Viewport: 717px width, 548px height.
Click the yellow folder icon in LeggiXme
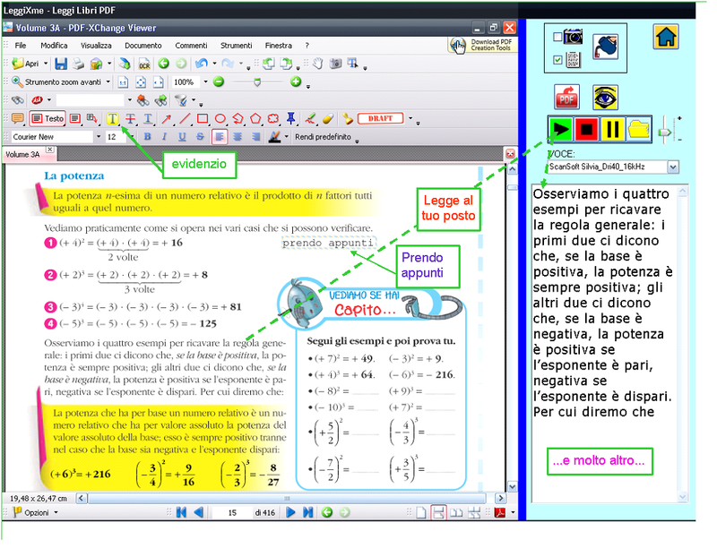[639, 129]
